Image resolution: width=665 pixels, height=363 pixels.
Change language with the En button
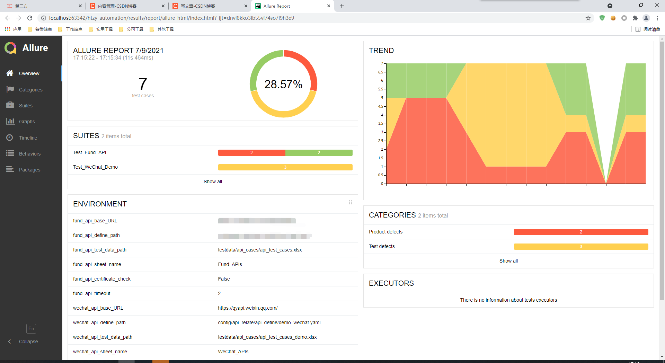coord(31,328)
